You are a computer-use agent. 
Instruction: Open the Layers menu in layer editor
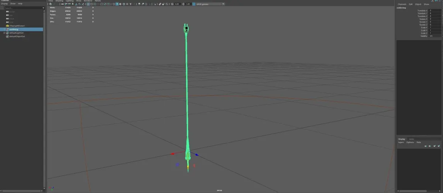[x=401, y=142]
